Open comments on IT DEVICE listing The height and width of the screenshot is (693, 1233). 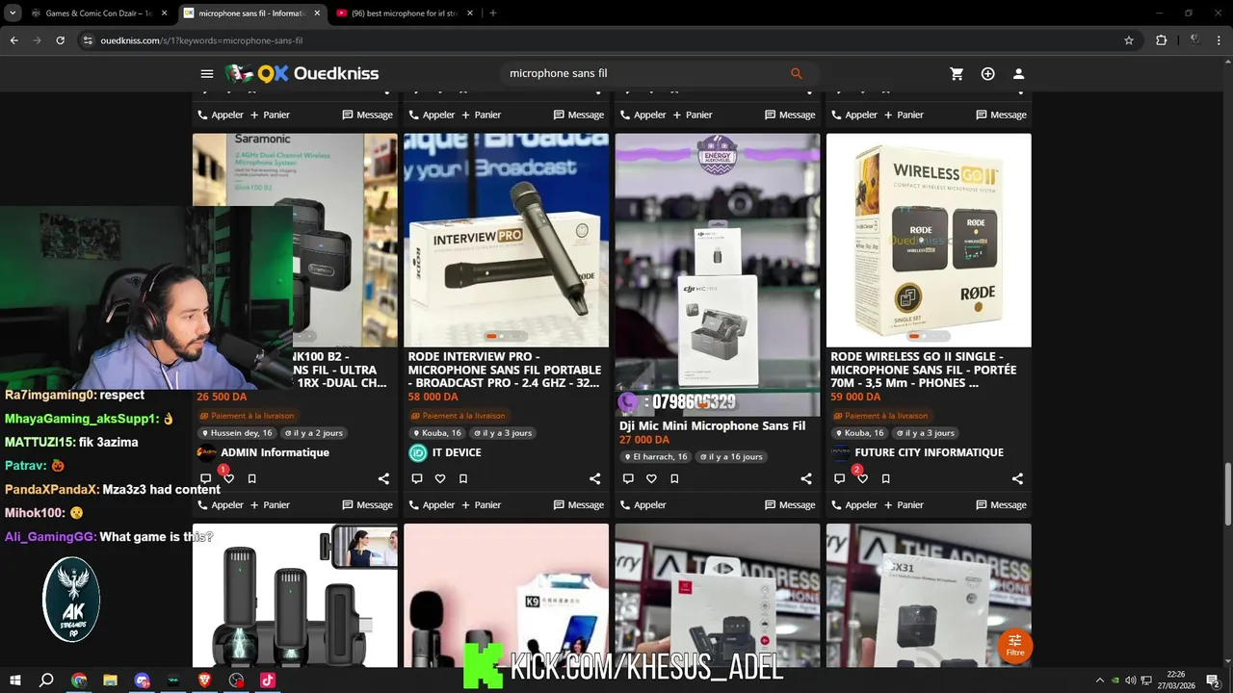417,478
